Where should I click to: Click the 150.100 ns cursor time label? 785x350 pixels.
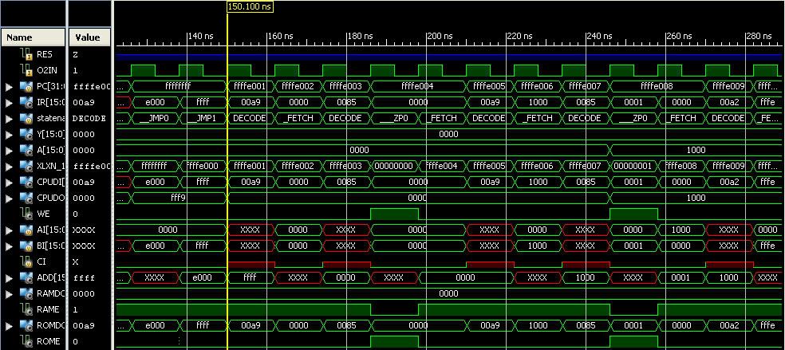(250, 6)
